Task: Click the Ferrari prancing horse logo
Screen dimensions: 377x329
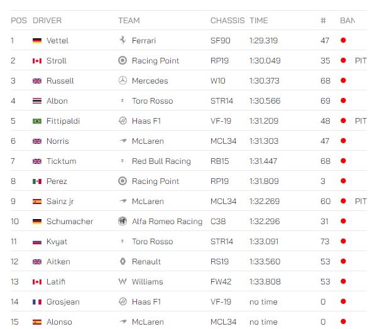Action: [x=123, y=40]
